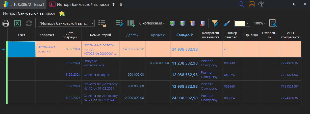Viewport: 310px width, 114px height.
Task: Click the grid with green plus icon
Action: [131, 23]
